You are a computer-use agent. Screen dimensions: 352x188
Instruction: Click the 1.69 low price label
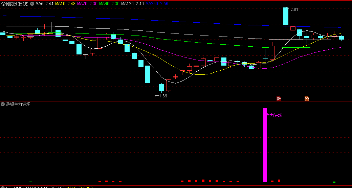pyautogui.click(x=163, y=96)
